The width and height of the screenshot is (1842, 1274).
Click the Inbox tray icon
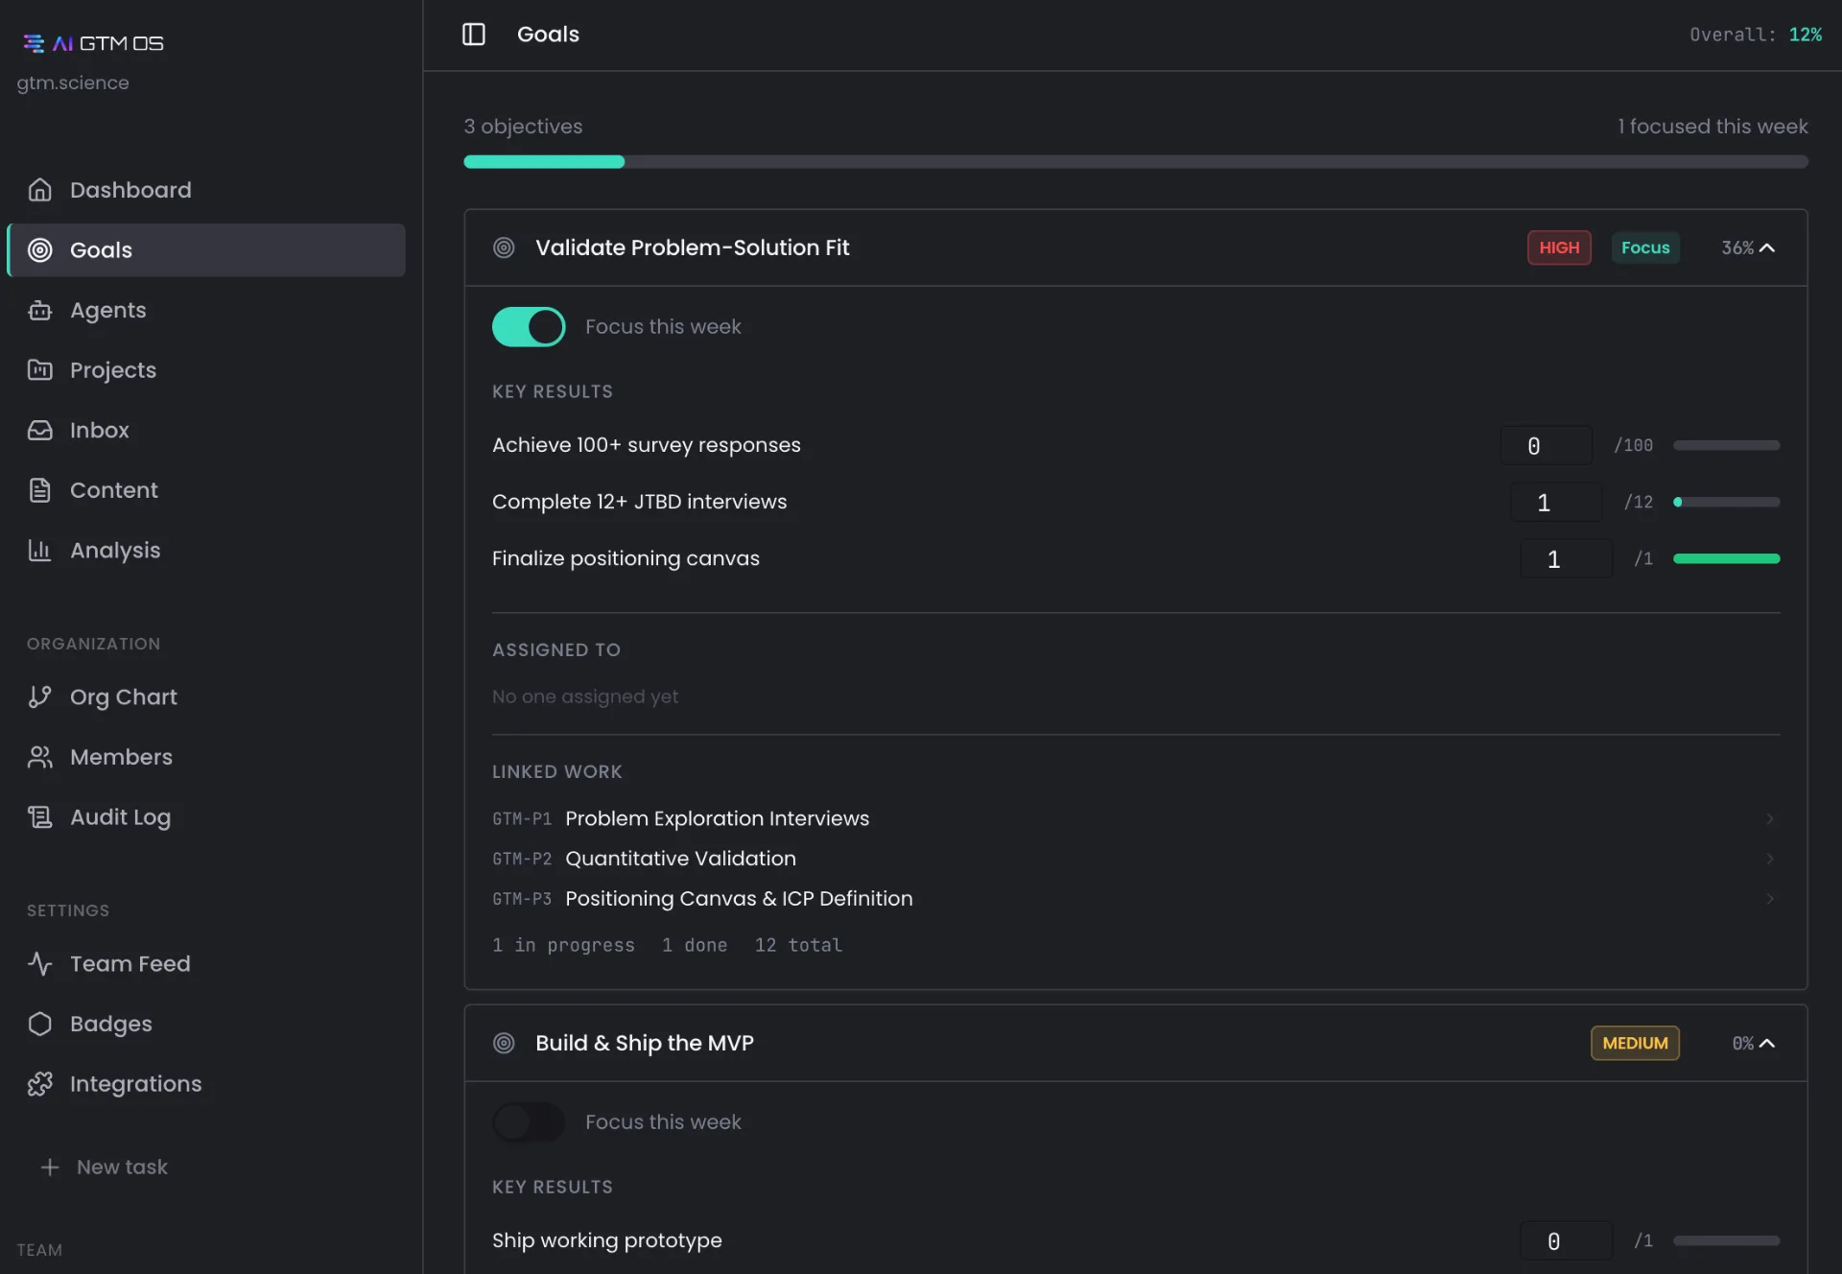click(x=39, y=430)
